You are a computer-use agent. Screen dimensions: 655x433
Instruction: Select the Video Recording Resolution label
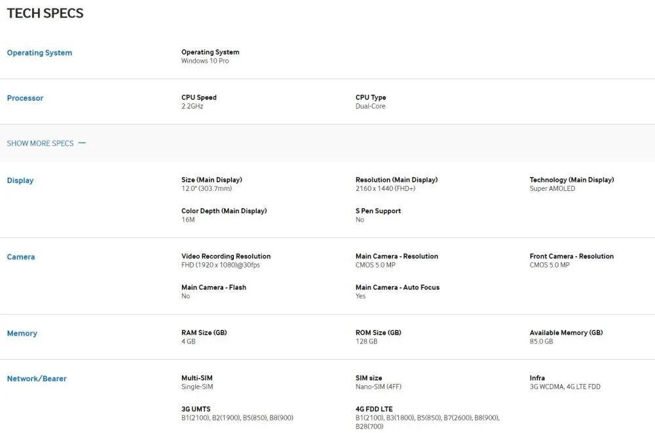[226, 256]
